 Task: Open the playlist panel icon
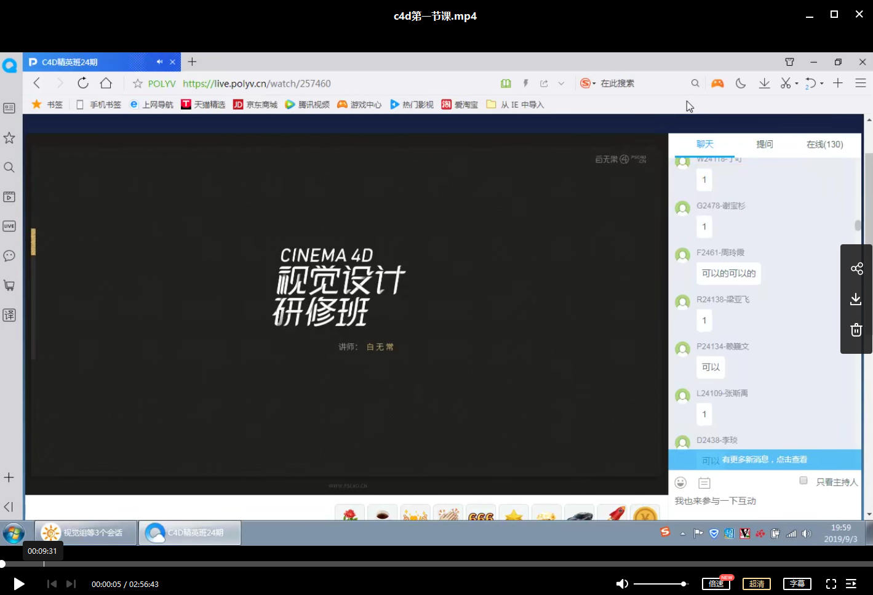coord(851,584)
